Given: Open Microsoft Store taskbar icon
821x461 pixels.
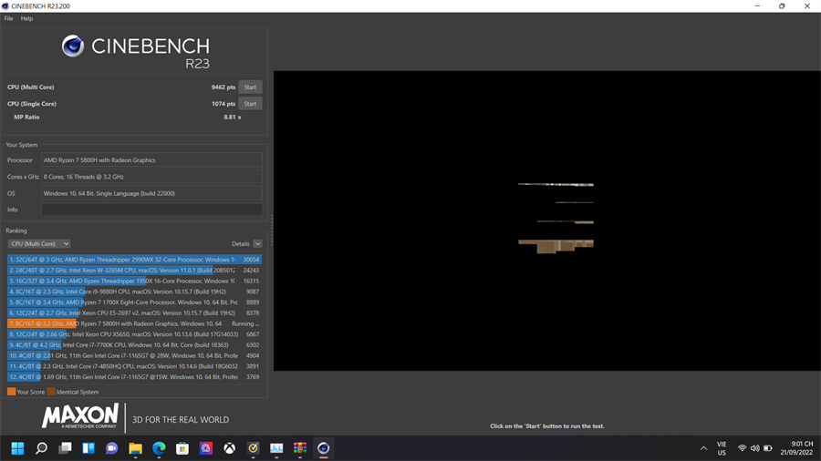Looking at the screenshot, I should coord(182,448).
